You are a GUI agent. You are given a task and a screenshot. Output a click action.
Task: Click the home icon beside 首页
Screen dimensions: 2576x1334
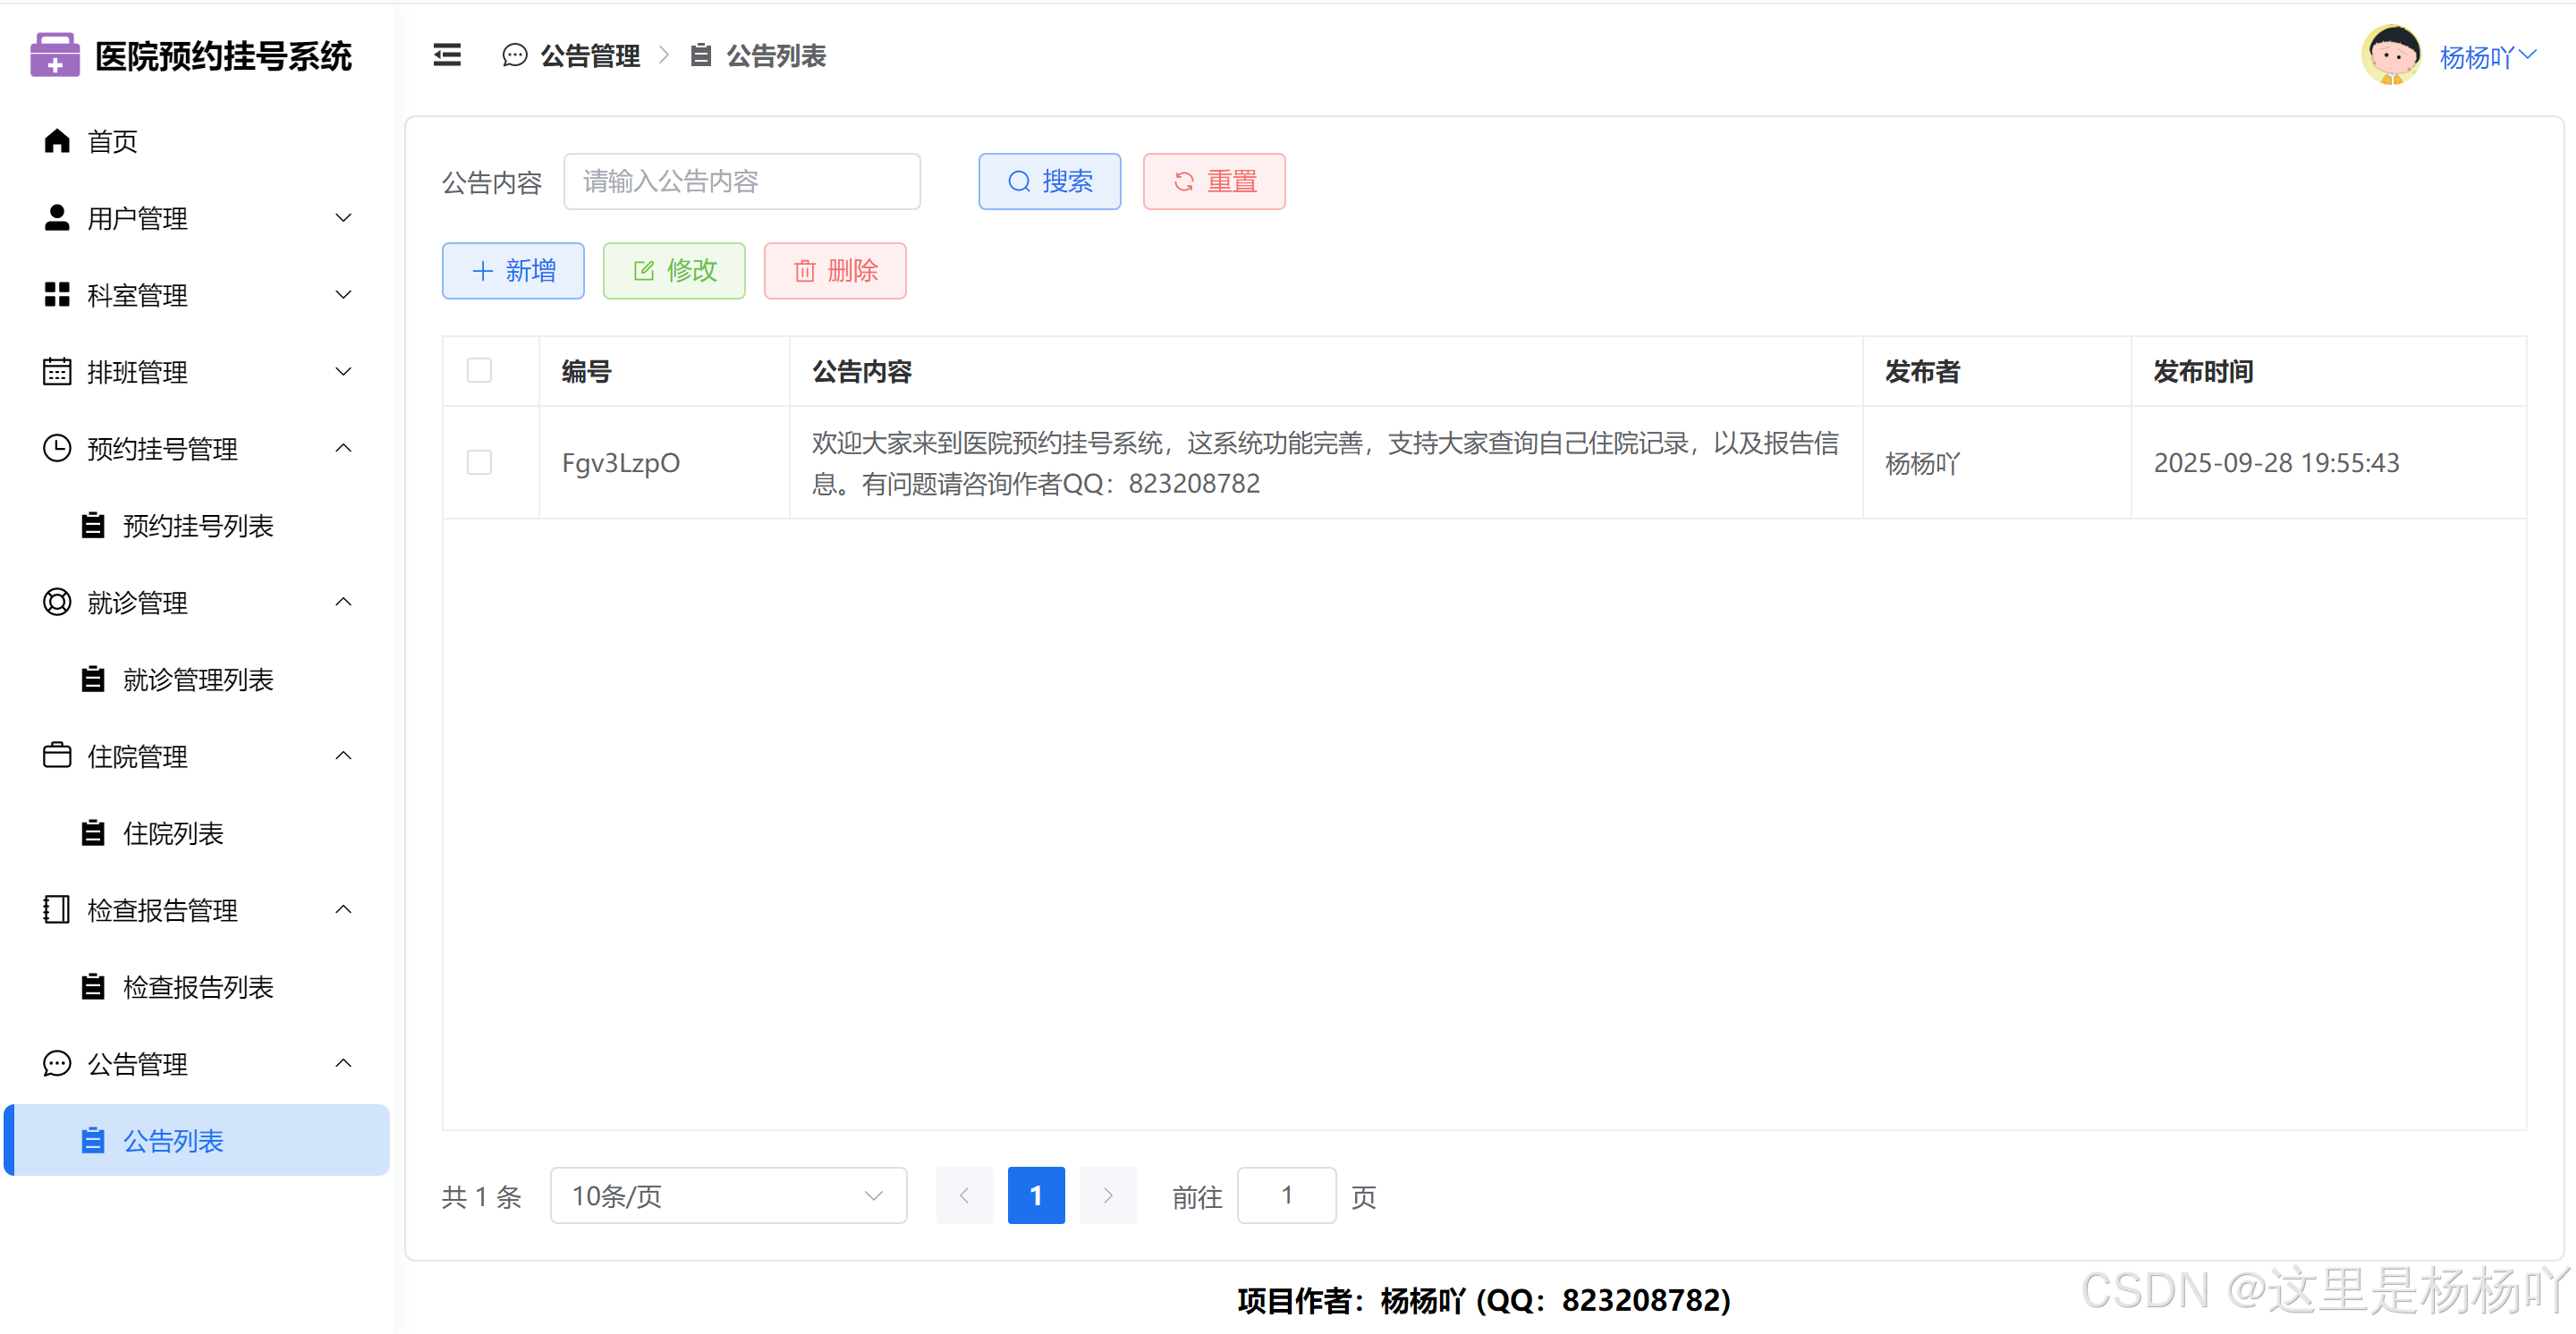click(x=57, y=141)
